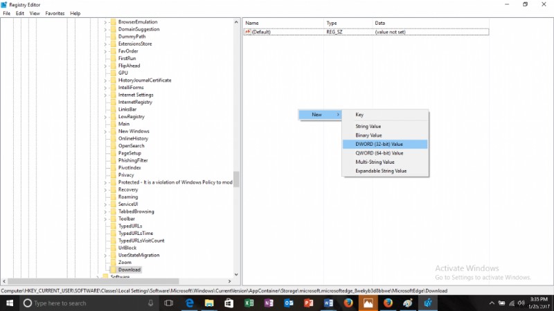
Task: Open the volume control in the tray
Action: 521,303
